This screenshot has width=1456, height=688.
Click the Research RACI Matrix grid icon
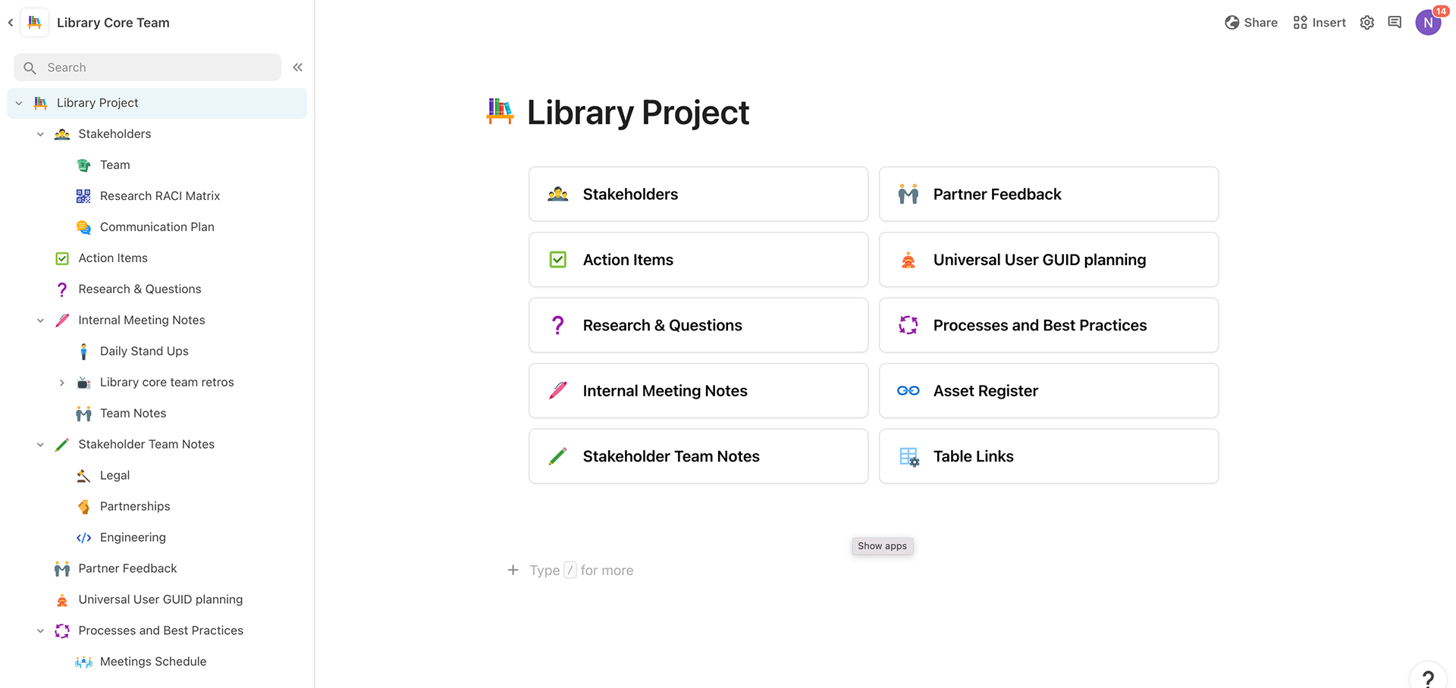(83, 196)
